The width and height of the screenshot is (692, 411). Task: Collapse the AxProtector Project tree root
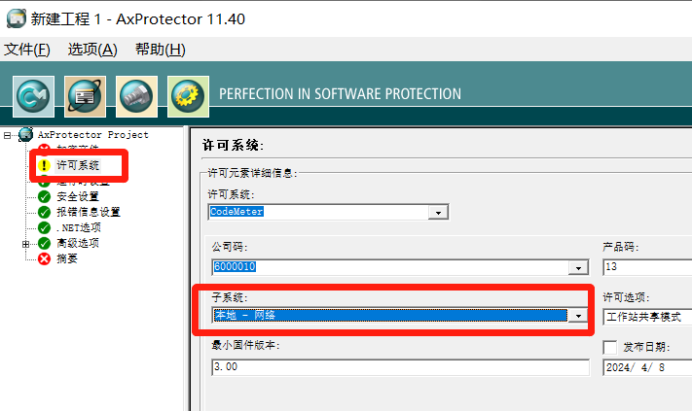coord(8,135)
